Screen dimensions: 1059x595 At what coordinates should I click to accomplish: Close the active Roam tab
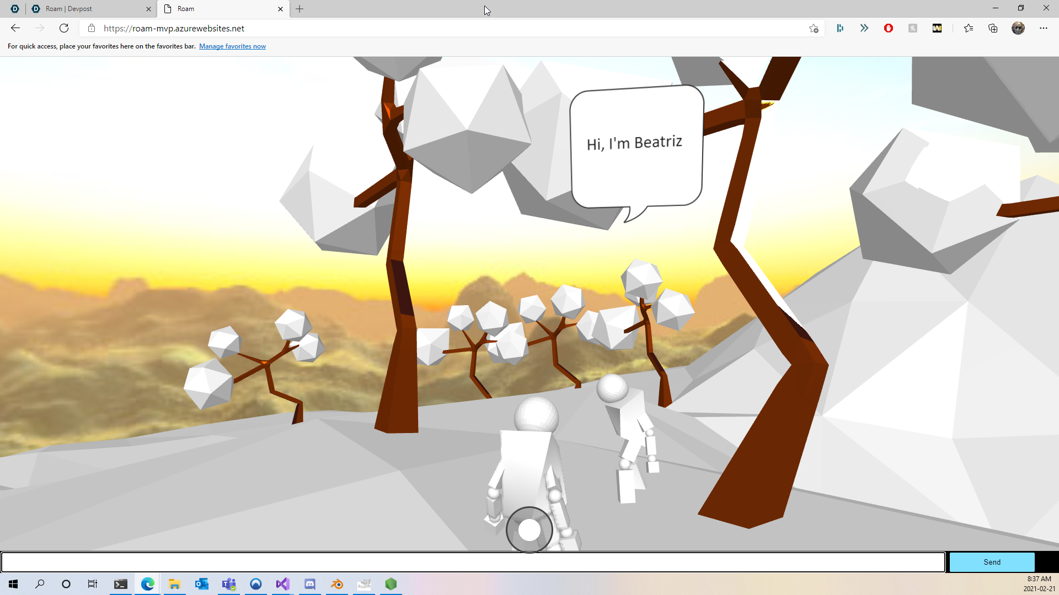[280, 9]
